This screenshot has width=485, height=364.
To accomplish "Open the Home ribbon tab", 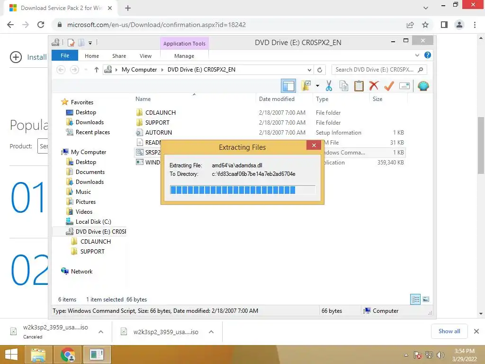I will [91, 56].
